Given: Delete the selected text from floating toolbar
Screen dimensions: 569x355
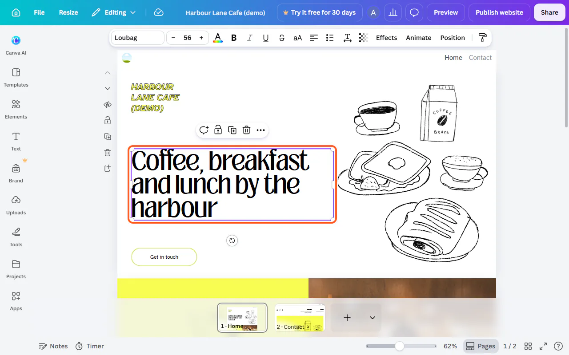Looking at the screenshot, I should (x=247, y=130).
